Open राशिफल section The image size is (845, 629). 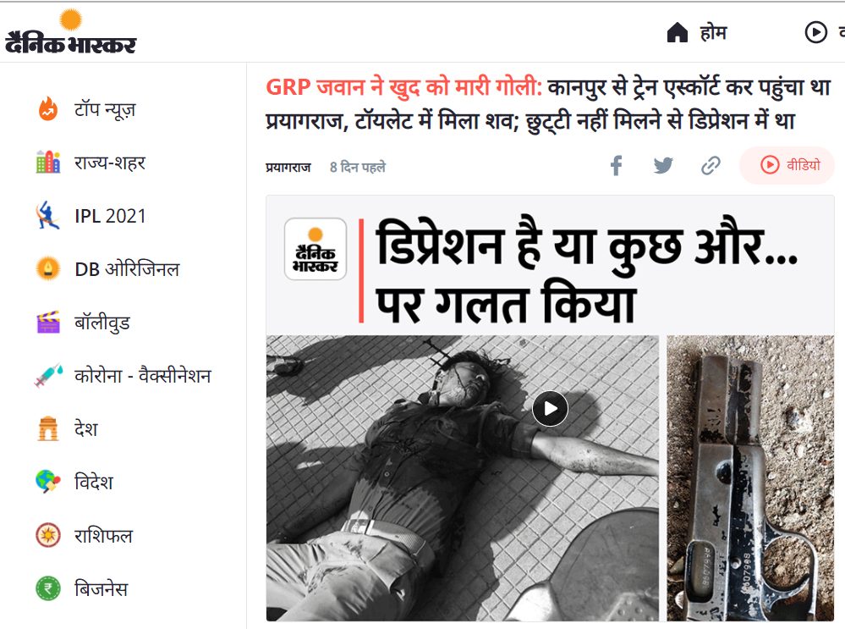tap(103, 536)
